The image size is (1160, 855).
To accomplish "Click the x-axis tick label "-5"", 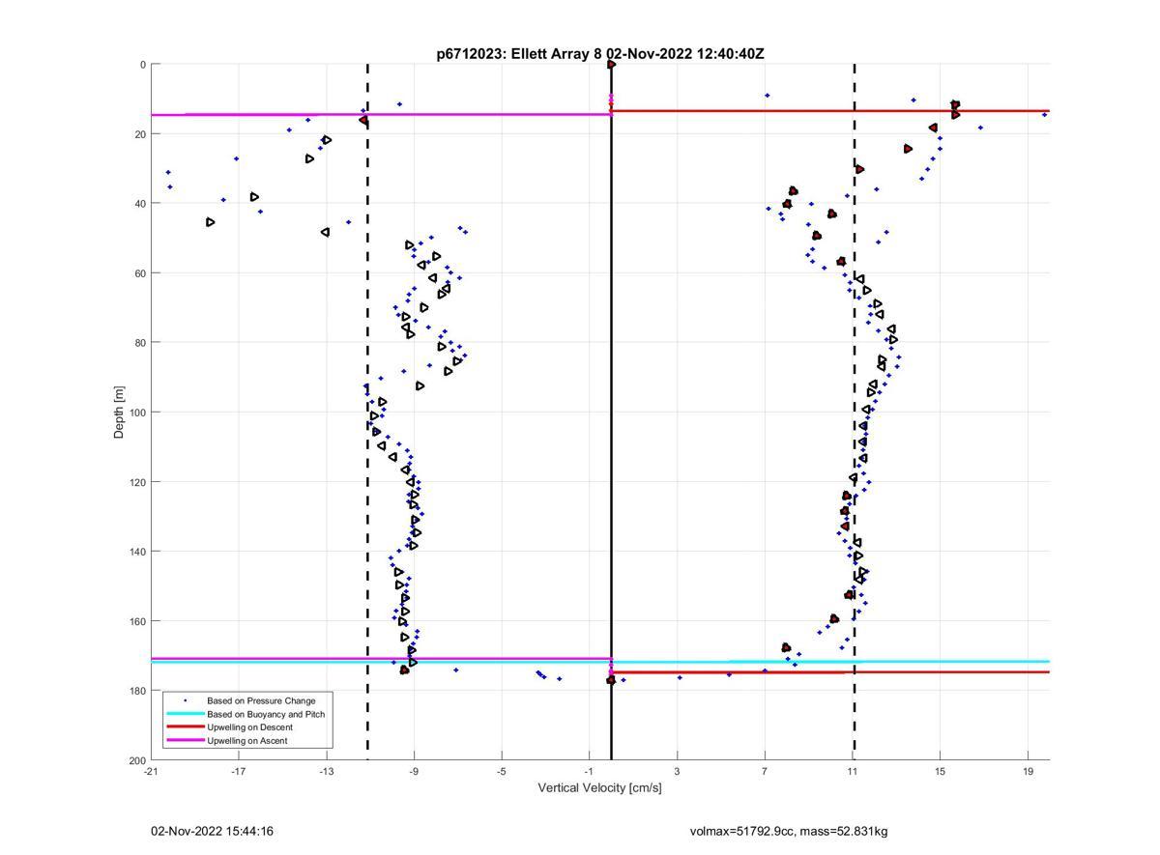I will tap(501, 771).
